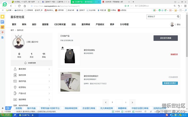Go to previous page pagination arrow
This screenshot has width=188, height=117.
[106, 102]
